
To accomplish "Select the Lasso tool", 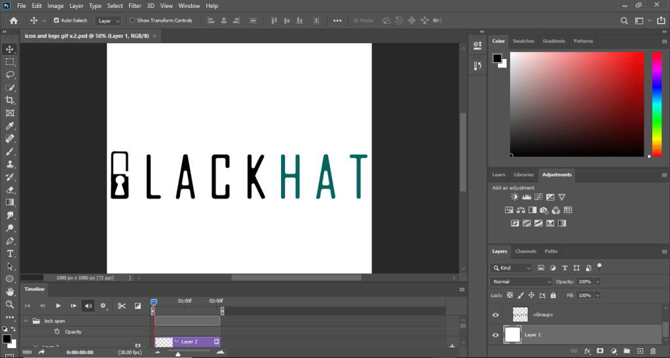I will coord(10,75).
